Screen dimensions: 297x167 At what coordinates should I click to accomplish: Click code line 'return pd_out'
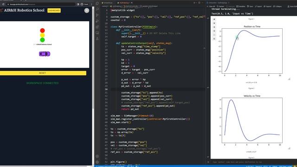(130, 109)
